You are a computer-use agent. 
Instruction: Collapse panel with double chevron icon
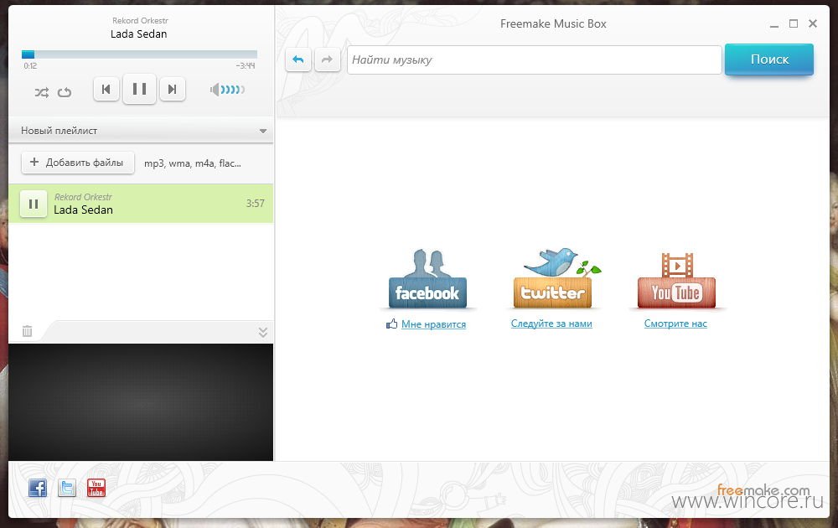coord(263,332)
